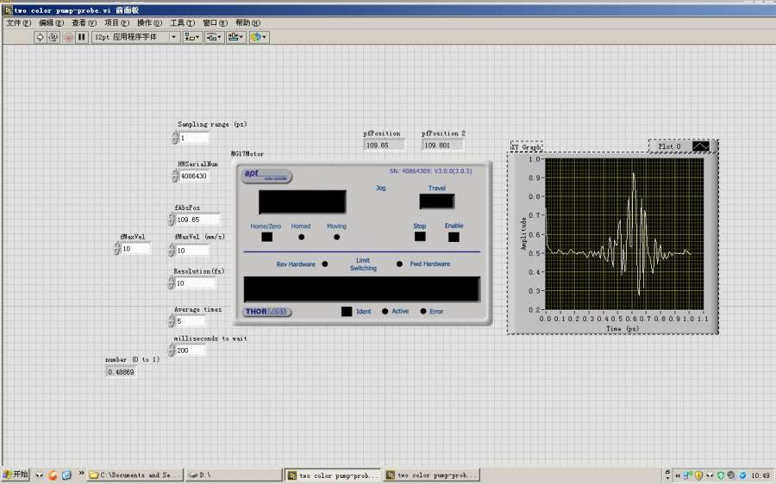The height and width of the screenshot is (484, 776).
Task: Start Run Continuously from the toolbar
Action: tap(53, 37)
